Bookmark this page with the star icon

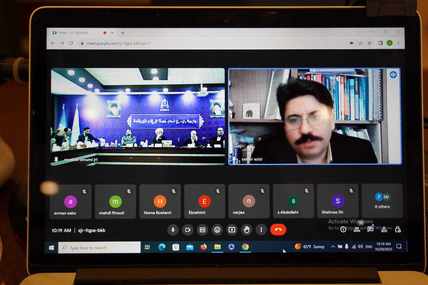[370, 43]
